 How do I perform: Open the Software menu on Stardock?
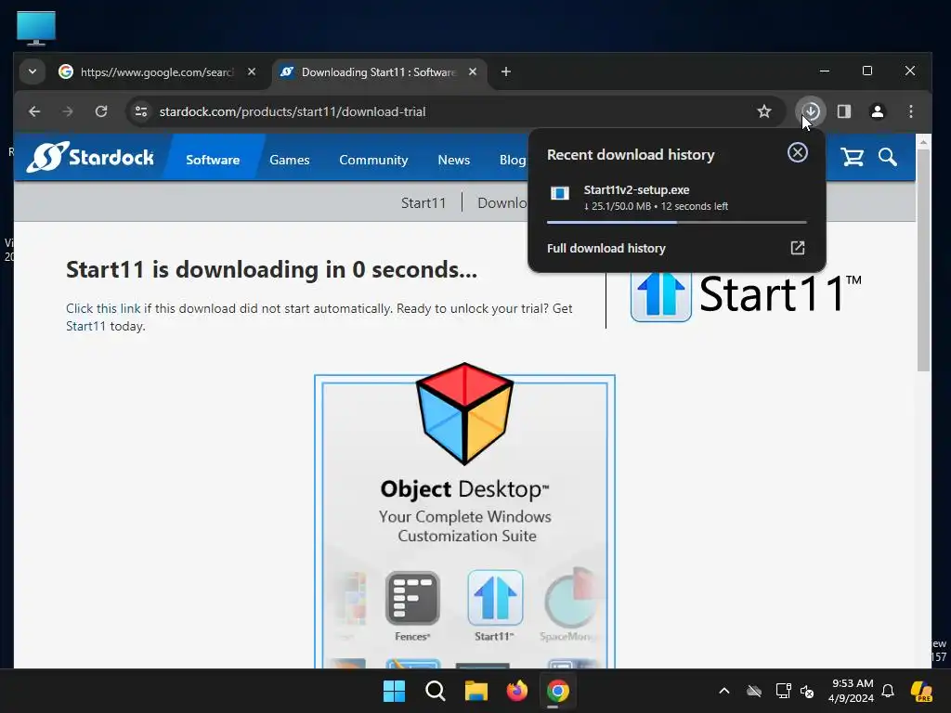pos(213,160)
